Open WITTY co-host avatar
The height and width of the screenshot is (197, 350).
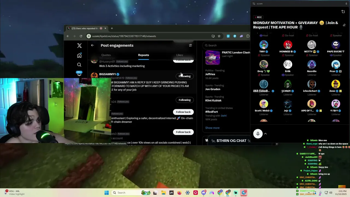click(x=312, y=45)
